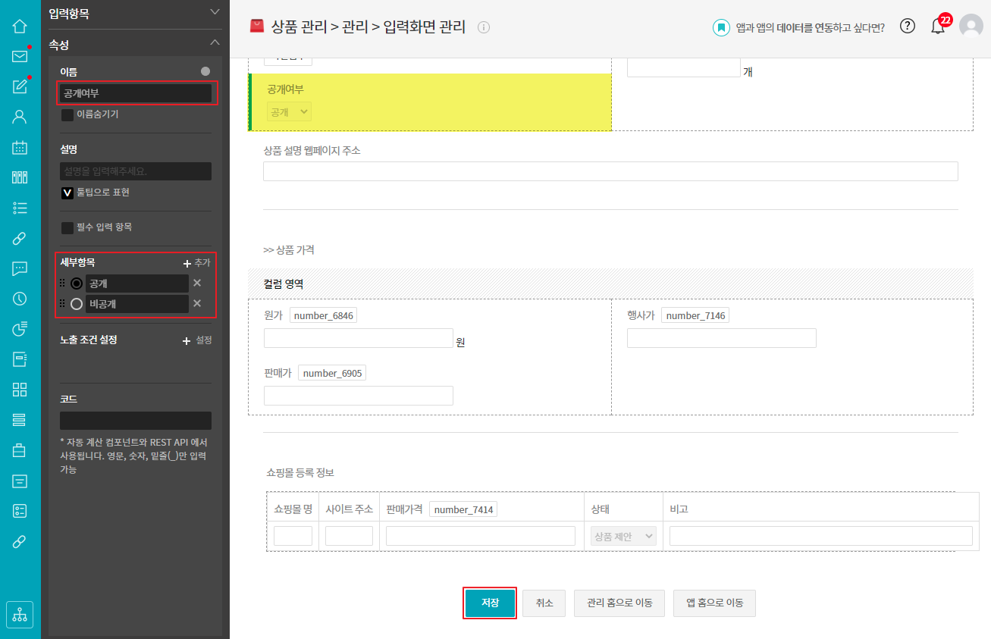Click the info icon beside page title

(484, 27)
